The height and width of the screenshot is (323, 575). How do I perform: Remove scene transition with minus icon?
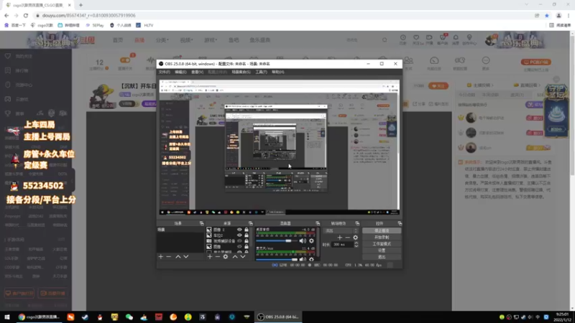tap(348, 238)
